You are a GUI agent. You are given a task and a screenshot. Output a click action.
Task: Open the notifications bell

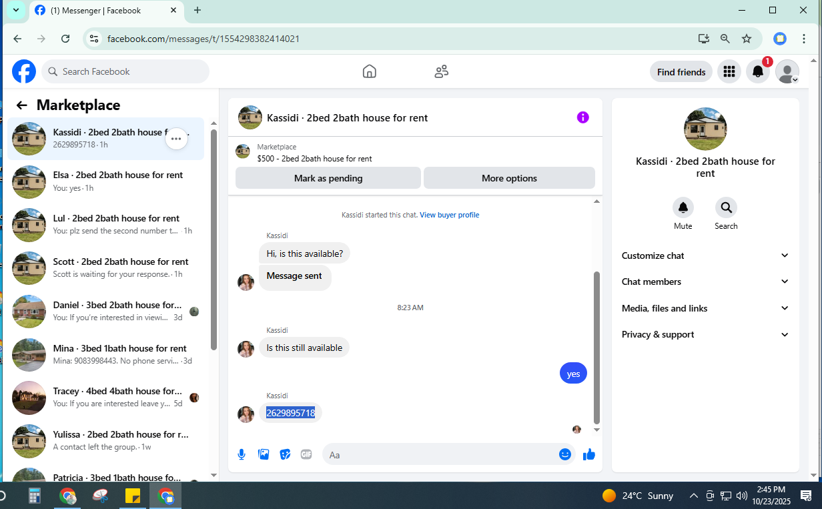pos(758,71)
